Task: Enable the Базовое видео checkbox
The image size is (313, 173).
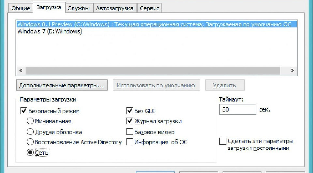Action: [129, 132]
